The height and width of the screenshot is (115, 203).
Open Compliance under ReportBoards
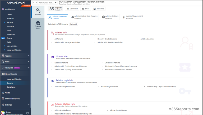pyautogui.click(x=11, y=87)
